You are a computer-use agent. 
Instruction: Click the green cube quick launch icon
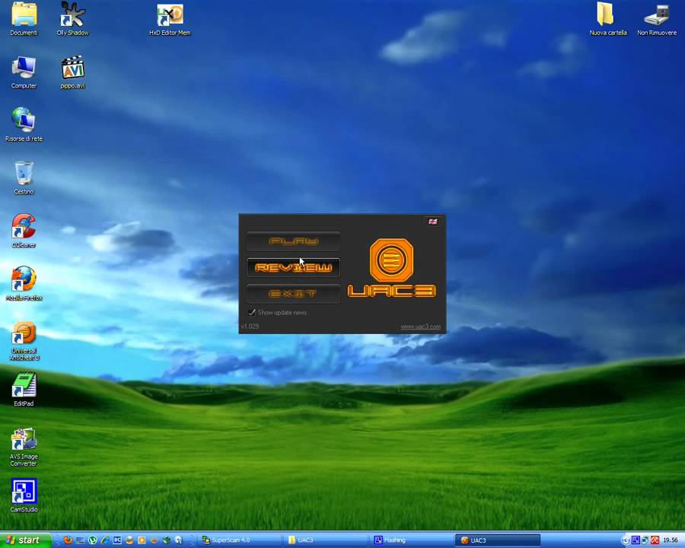(x=166, y=540)
